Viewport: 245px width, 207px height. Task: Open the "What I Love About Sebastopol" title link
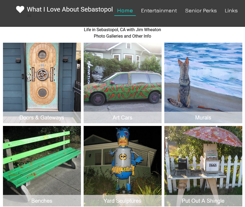[x=70, y=10]
